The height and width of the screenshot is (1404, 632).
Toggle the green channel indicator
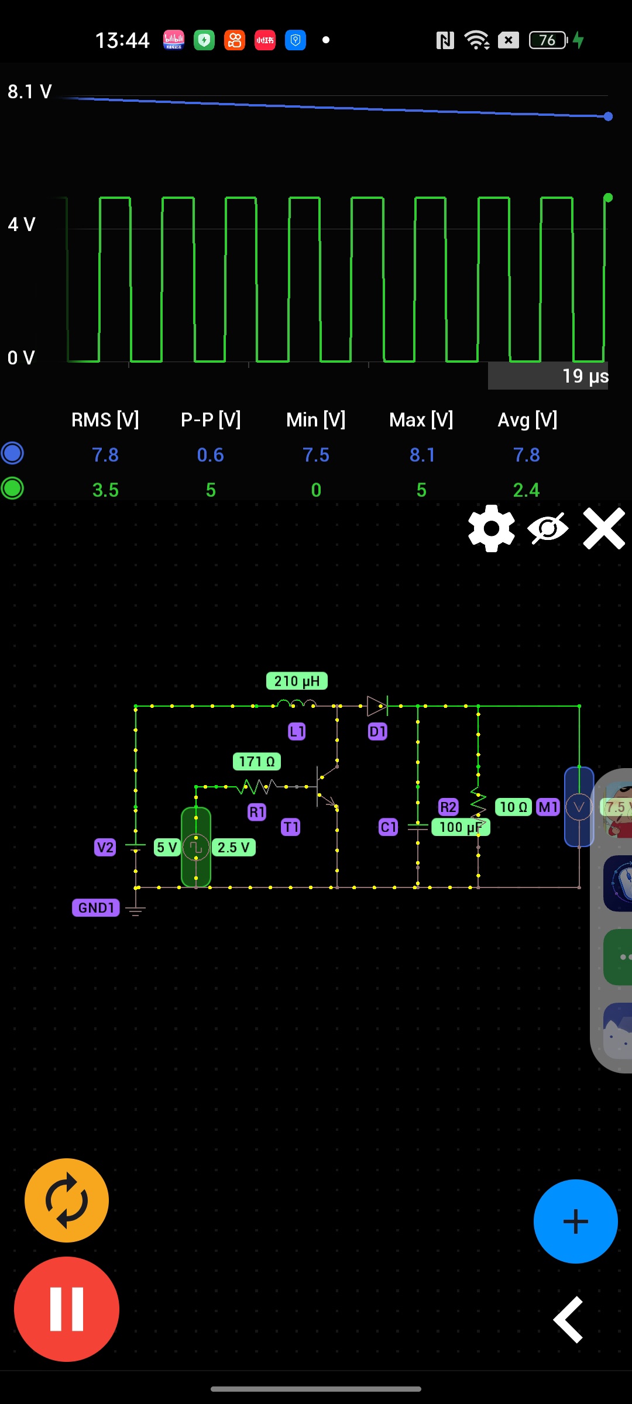pyautogui.click(x=12, y=488)
